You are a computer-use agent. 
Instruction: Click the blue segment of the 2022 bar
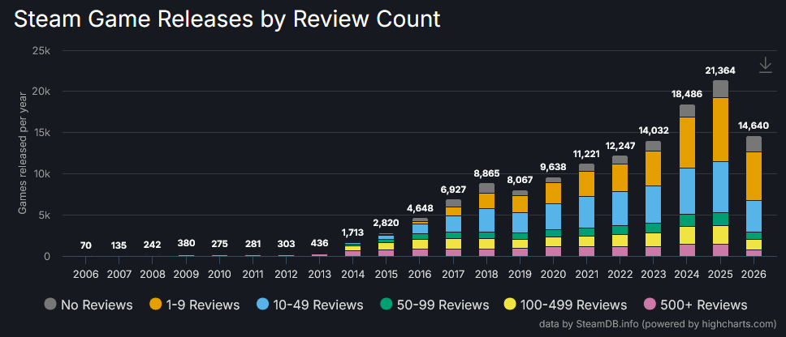tap(620, 208)
